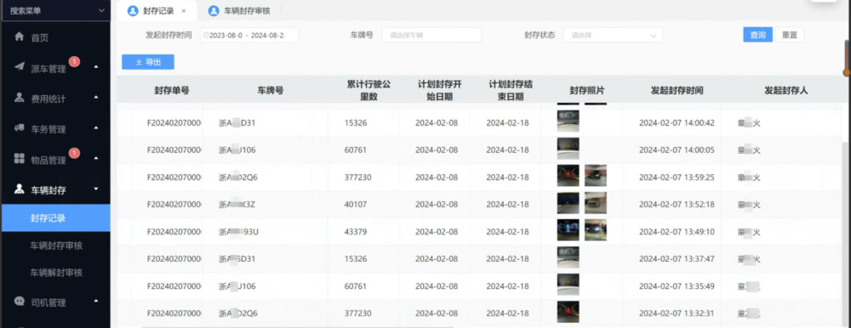The image size is (851, 328).
Task: Click the 车务管理 sidebar icon
Action: tap(20, 128)
